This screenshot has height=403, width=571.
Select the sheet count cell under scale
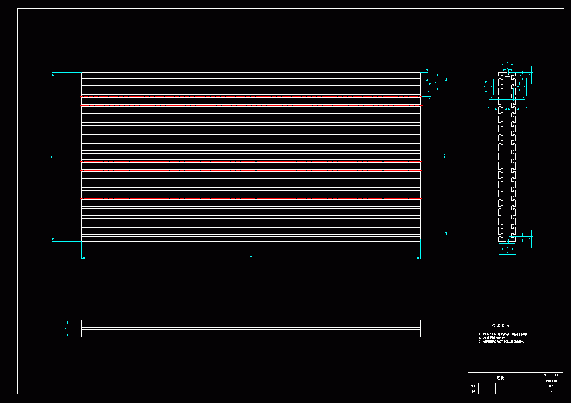tap(551, 381)
